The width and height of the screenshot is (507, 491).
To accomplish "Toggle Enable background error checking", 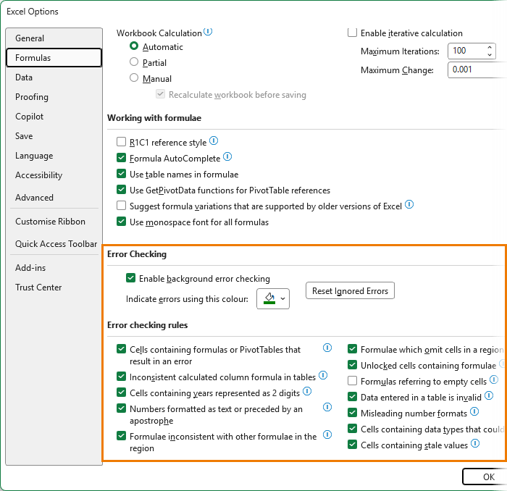I will coord(130,278).
